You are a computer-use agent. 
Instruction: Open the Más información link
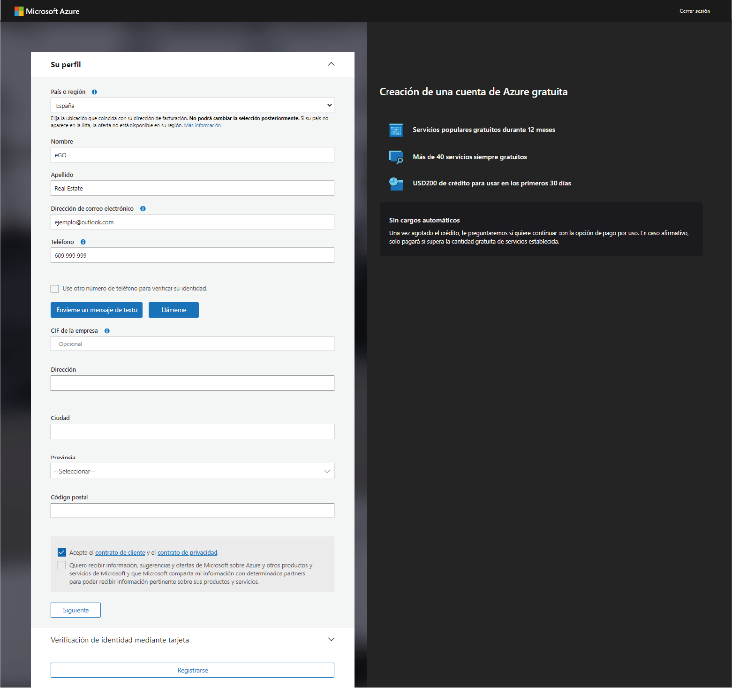203,126
